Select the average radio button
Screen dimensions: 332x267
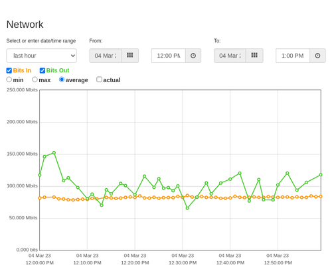[62, 80]
